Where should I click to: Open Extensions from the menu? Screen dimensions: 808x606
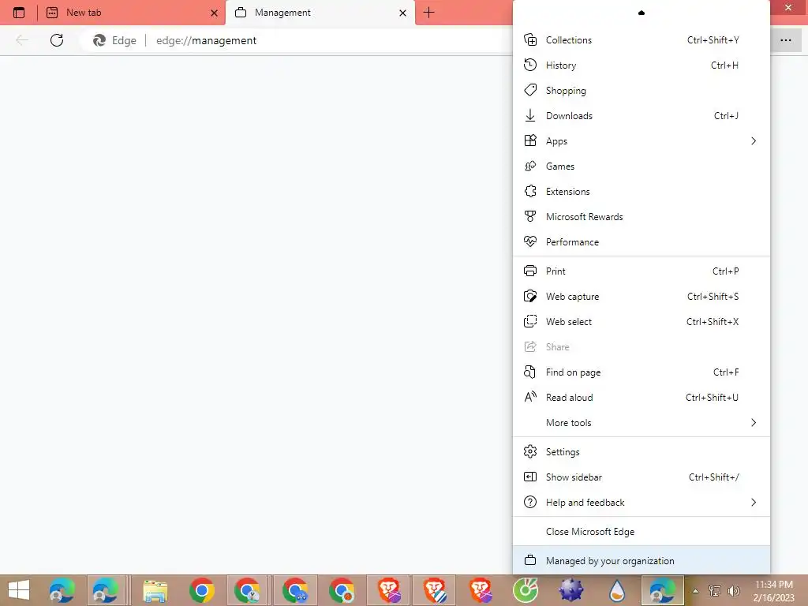click(x=641, y=191)
